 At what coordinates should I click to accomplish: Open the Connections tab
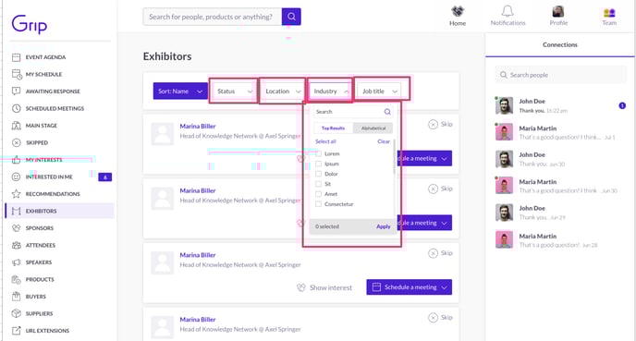(x=560, y=44)
